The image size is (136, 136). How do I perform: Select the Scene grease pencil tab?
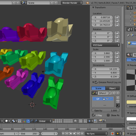(x=99, y=88)
